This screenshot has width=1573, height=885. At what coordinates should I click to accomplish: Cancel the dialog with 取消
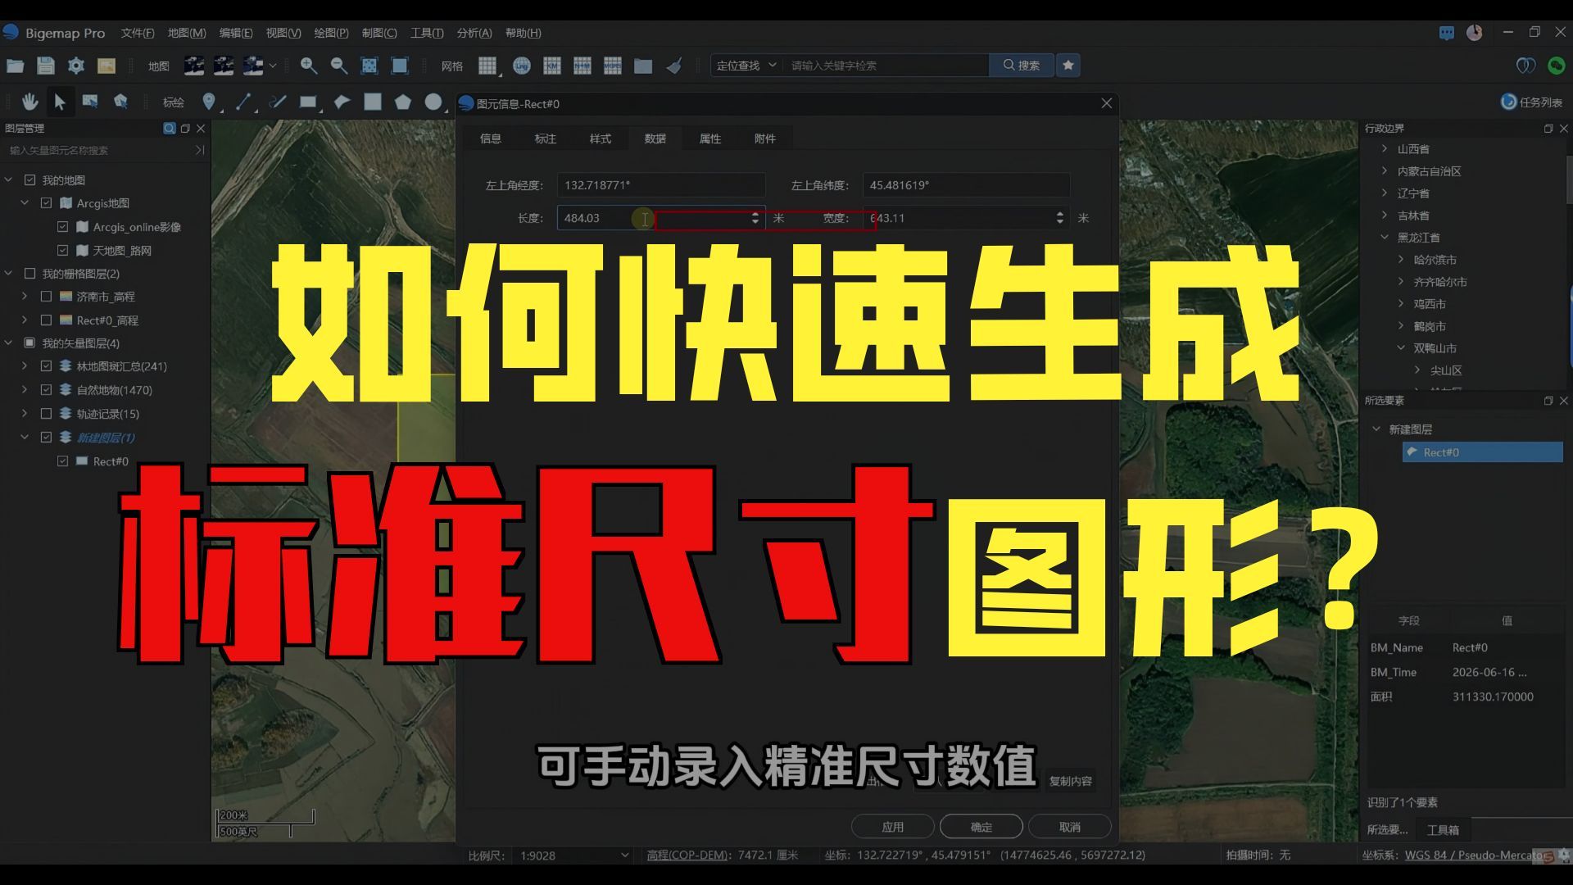tap(1070, 827)
